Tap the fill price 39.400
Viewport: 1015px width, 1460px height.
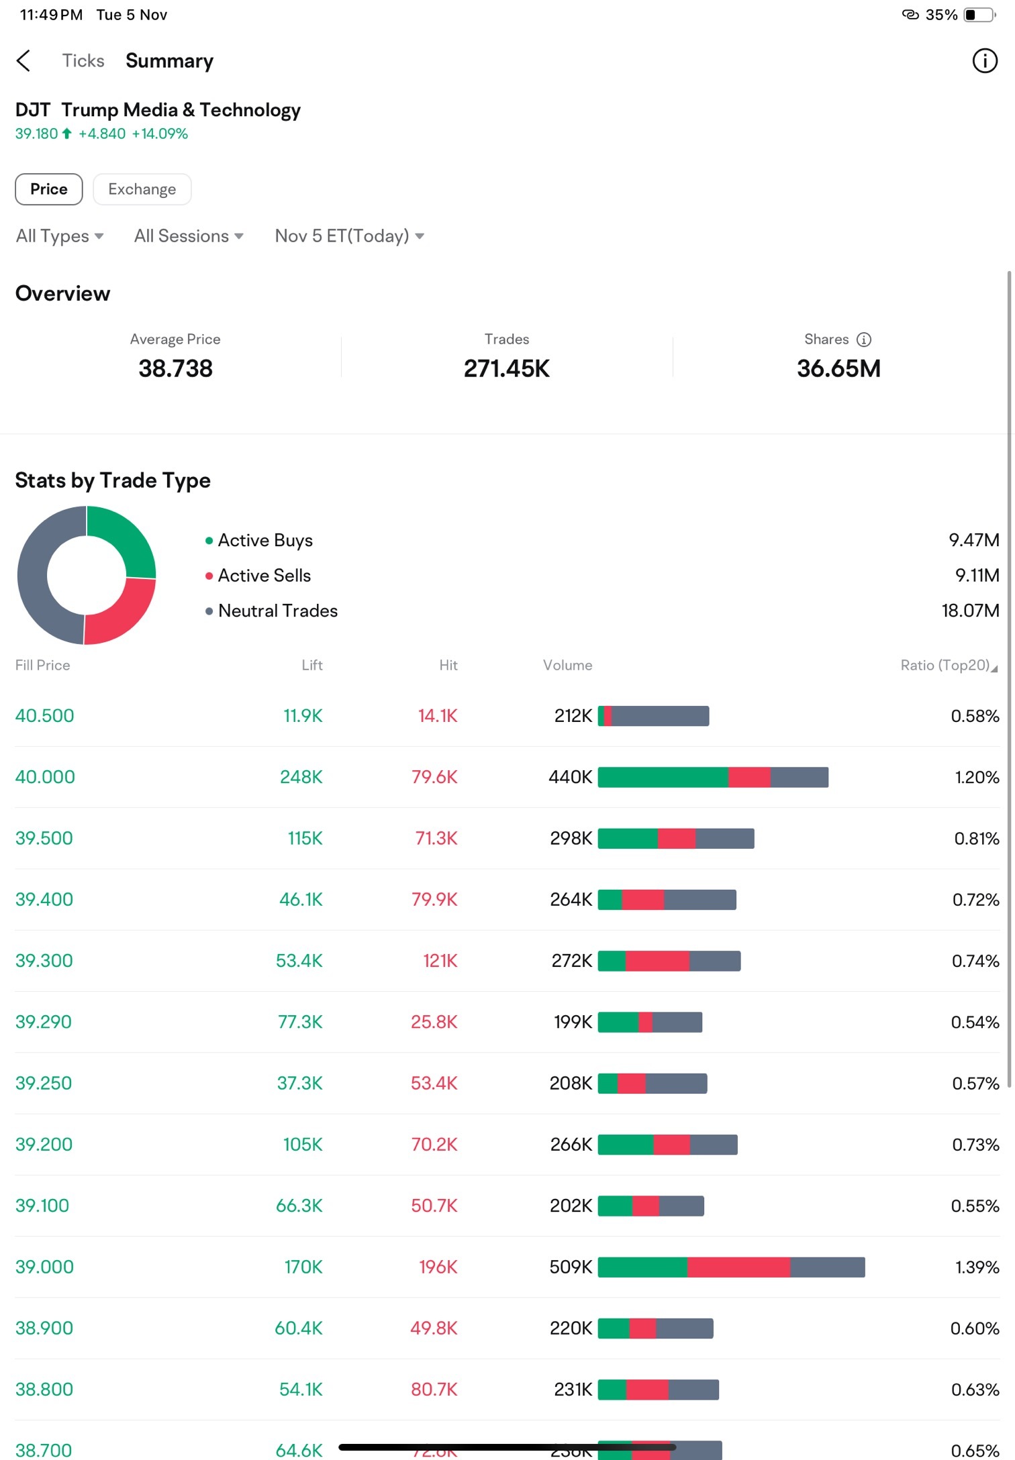(x=44, y=899)
